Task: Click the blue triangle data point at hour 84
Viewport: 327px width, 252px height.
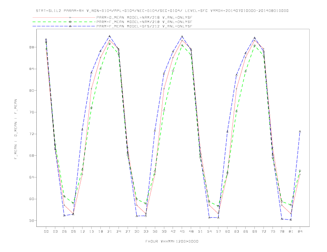Action: pos(300,131)
